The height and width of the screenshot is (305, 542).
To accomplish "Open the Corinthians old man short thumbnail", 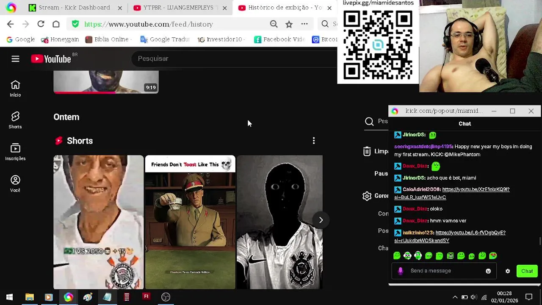I will point(98,222).
